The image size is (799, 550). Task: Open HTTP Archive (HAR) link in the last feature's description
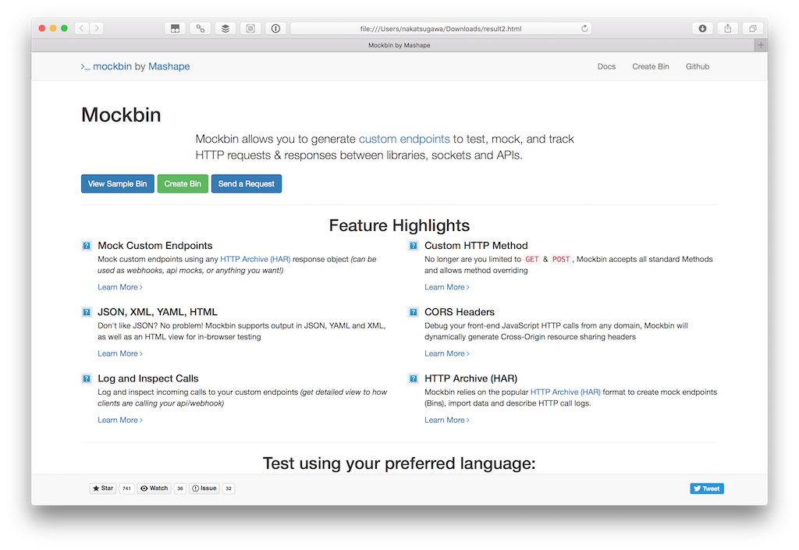[x=566, y=392]
